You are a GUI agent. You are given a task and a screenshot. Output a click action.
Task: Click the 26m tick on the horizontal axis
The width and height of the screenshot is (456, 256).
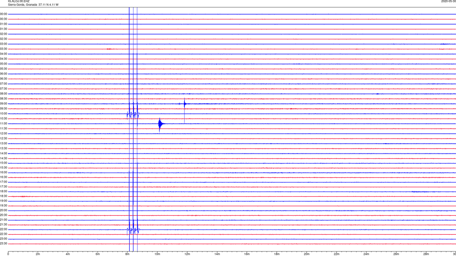[396, 254]
